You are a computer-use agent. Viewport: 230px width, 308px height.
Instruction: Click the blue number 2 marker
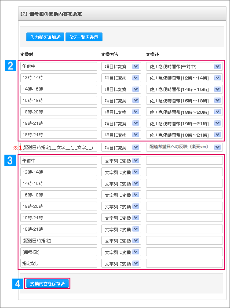[x=11, y=65]
